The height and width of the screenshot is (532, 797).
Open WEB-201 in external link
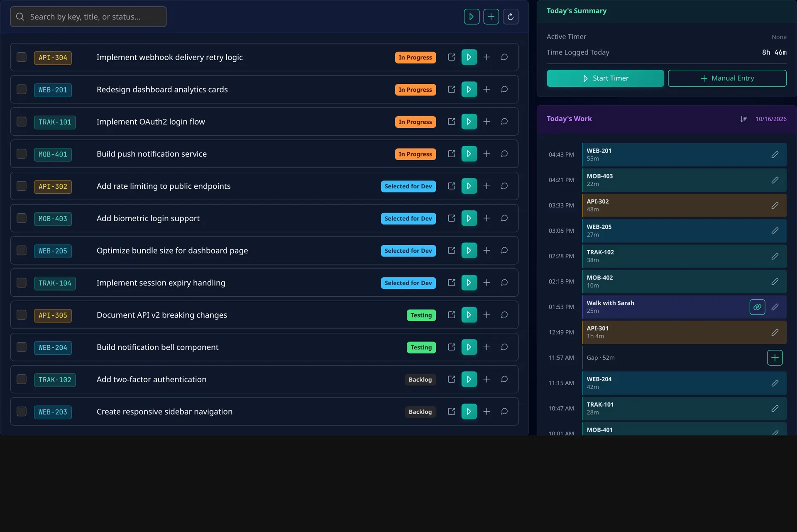click(452, 89)
